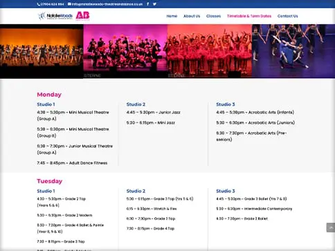The image size is (335, 251).
Task: Select Timetable & Term Dates menu
Action: pos(249,16)
